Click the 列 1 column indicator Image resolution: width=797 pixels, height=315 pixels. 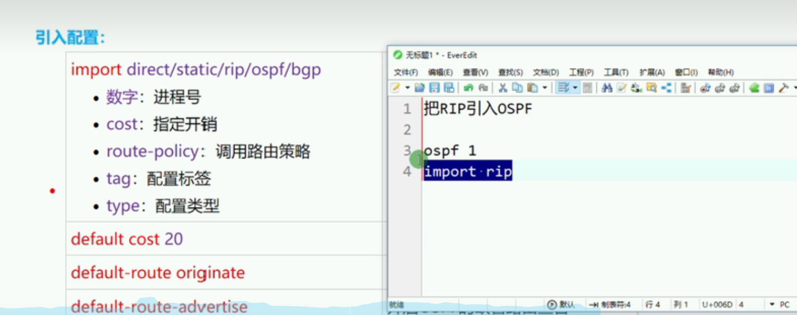pos(681,305)
